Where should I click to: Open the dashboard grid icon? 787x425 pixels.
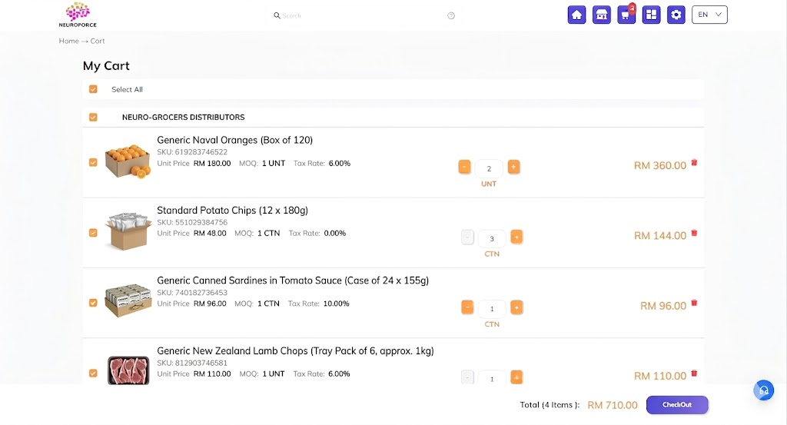[651, 15]
